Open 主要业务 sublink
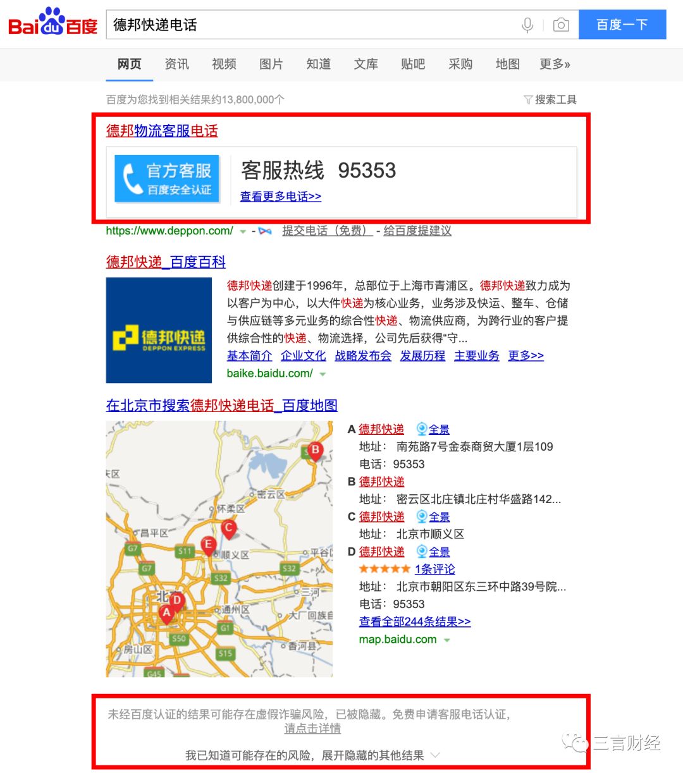The image size is (683, 773). click(x=477, y=356)
